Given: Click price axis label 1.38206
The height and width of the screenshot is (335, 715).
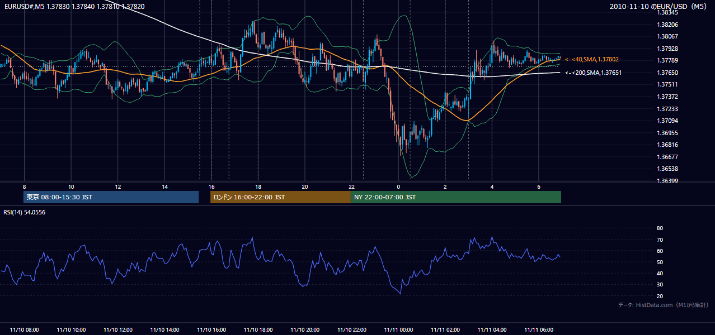Looking at the screenshot, I should point(667,25).
